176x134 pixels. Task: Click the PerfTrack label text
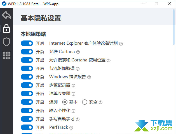click(x=58, y=127)
